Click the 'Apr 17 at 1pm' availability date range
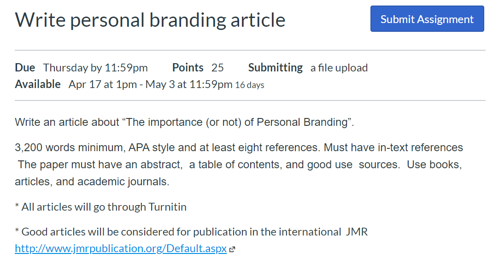The height and width of the screenshot is (265, 487). pyautogui.click(x=150, y=84)
